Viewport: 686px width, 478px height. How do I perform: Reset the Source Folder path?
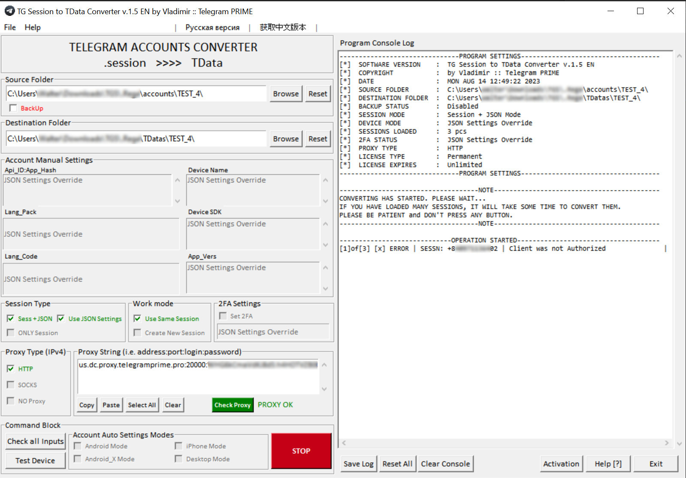[317, 94]
